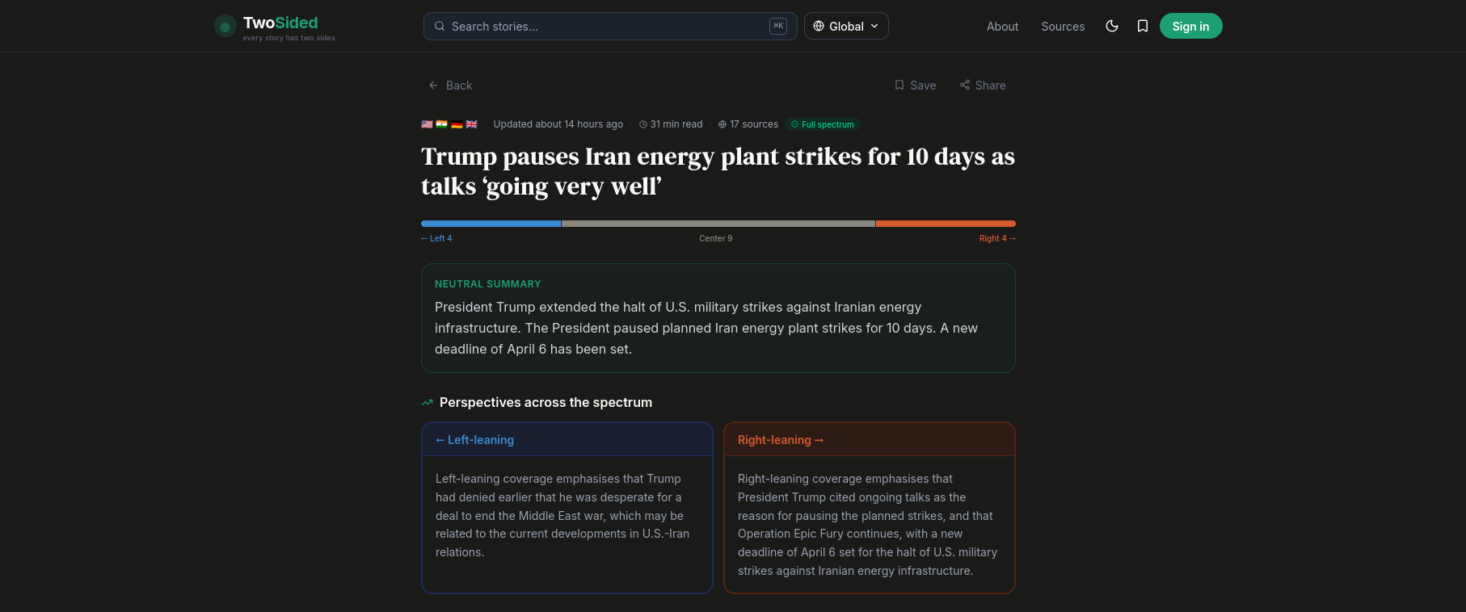Click the grey center segment of bias bar
This screenshot has width=1466, height=612.
(718, 224)
